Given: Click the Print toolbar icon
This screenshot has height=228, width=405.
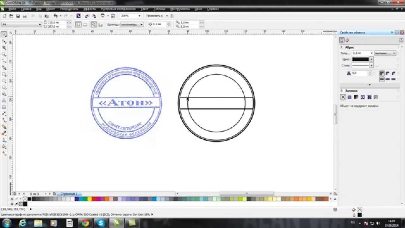Looking at the screenshot, I should coord(25,16).
